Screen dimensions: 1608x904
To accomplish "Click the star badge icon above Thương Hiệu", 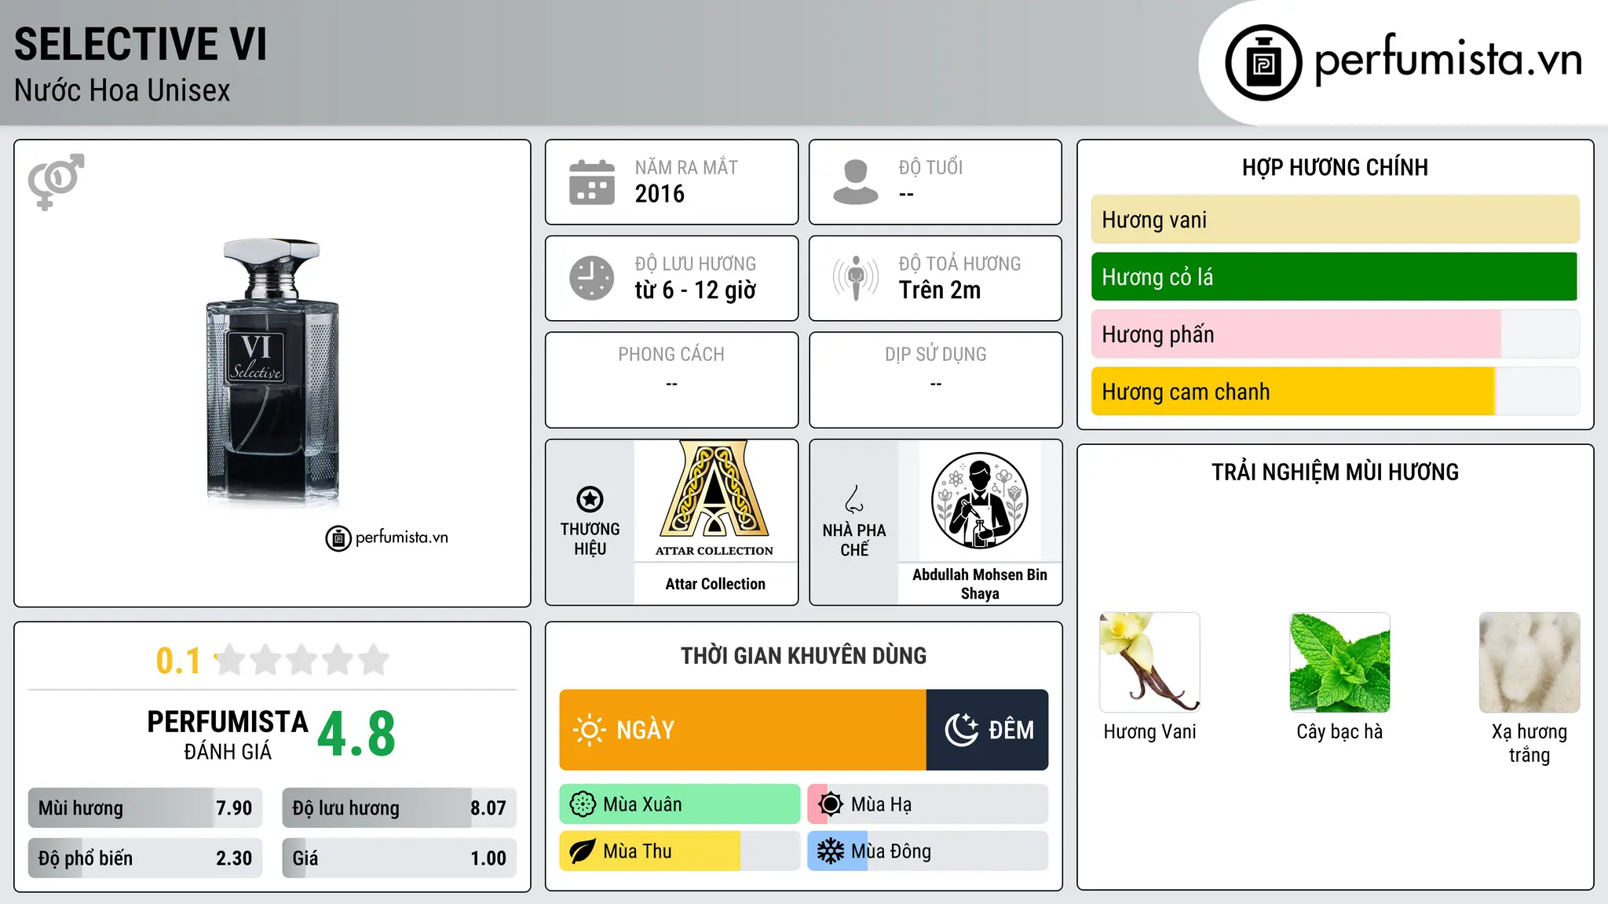I will 590,499.
